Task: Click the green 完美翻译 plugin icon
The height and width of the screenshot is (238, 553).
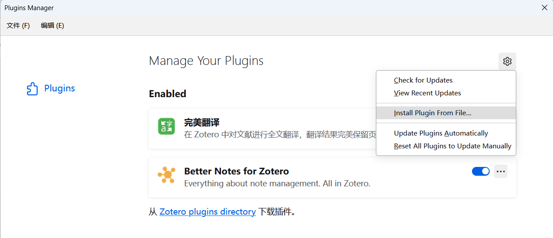Action: [x=166, y=126]
